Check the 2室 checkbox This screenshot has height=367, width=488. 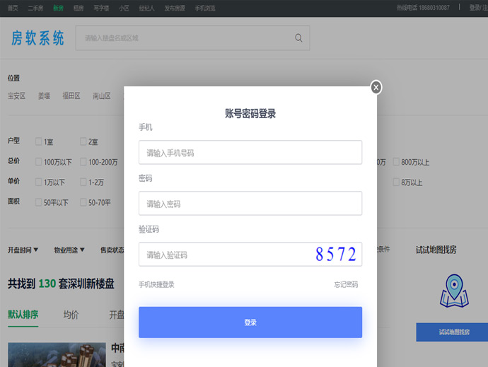point(83,141)
